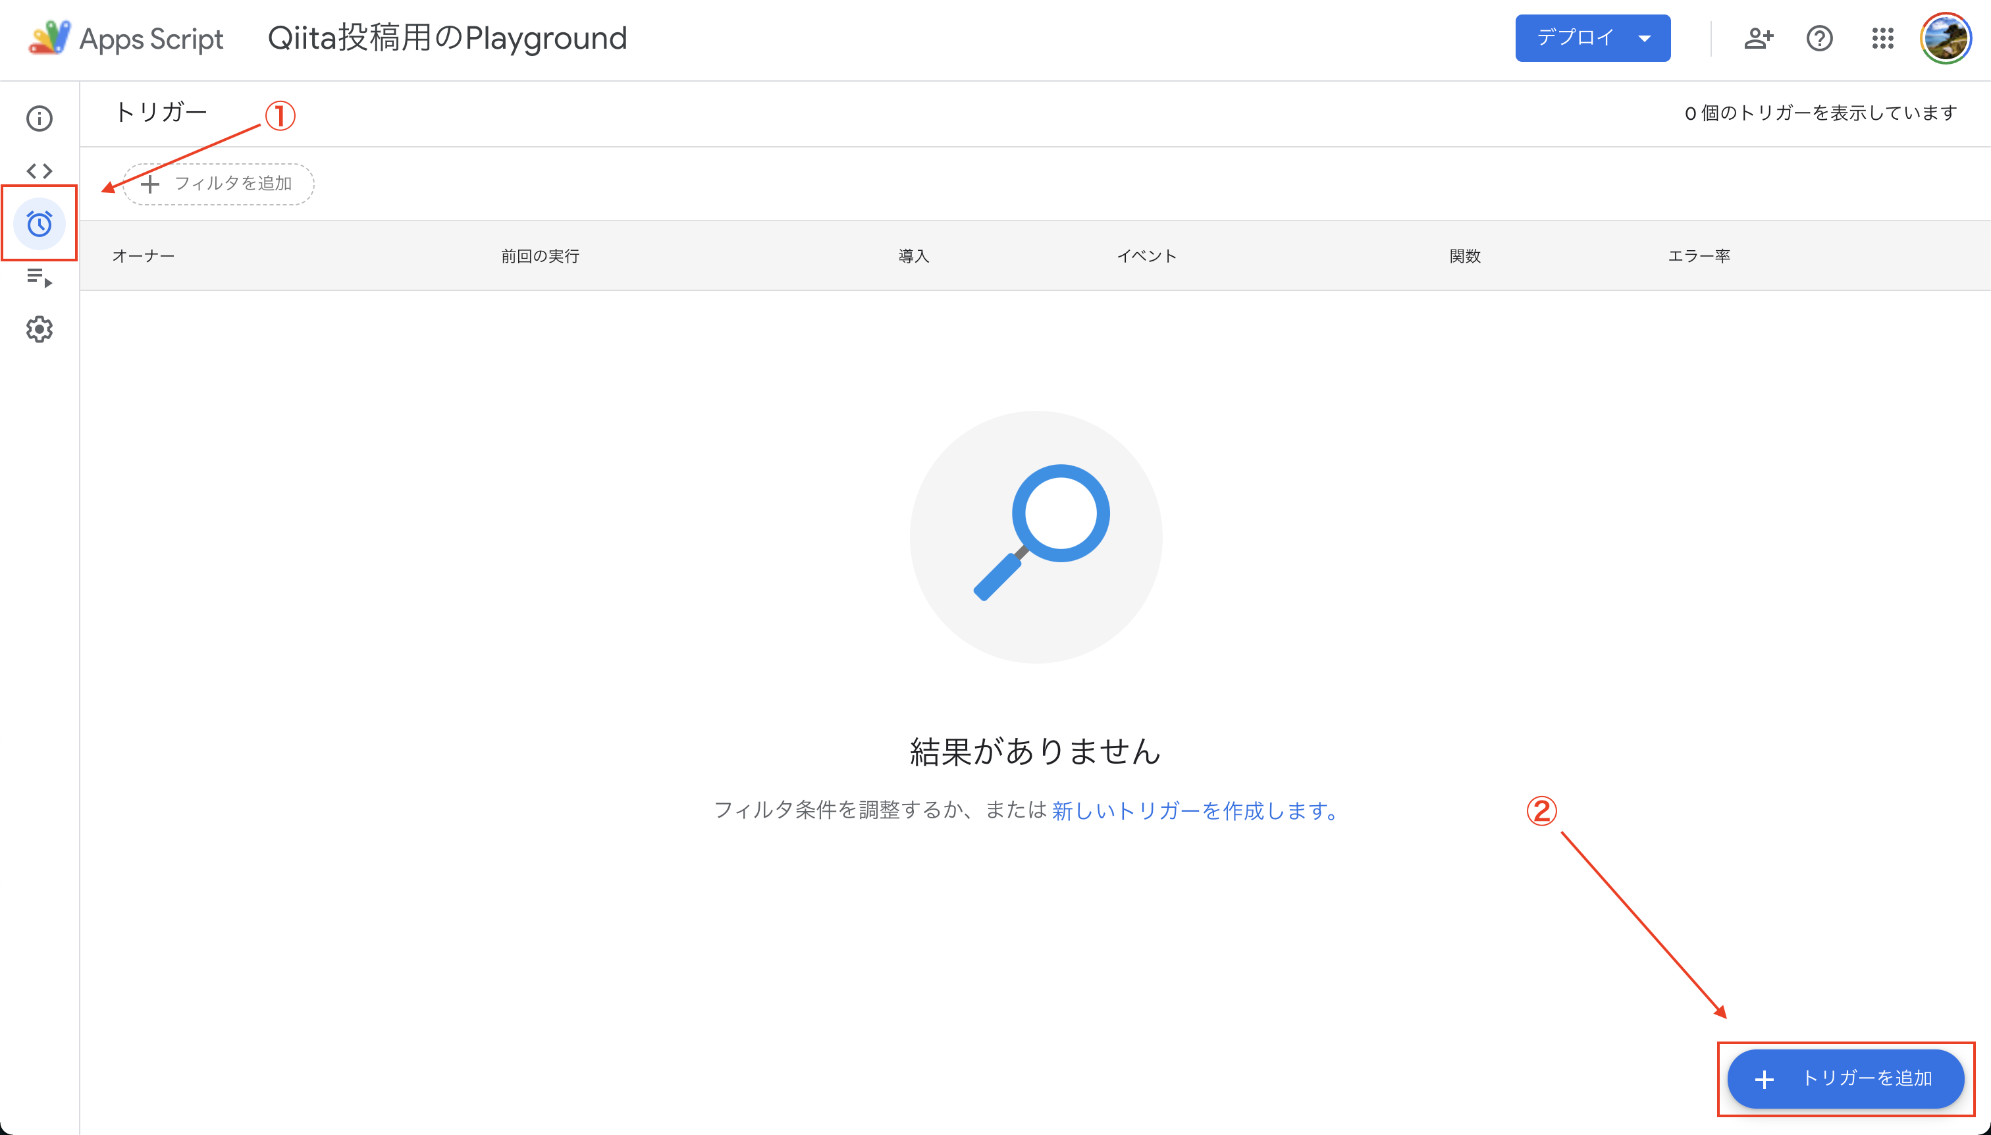Click the イベント column header
This screenshot has height=1135, width=1991.
click(1146, 257)
